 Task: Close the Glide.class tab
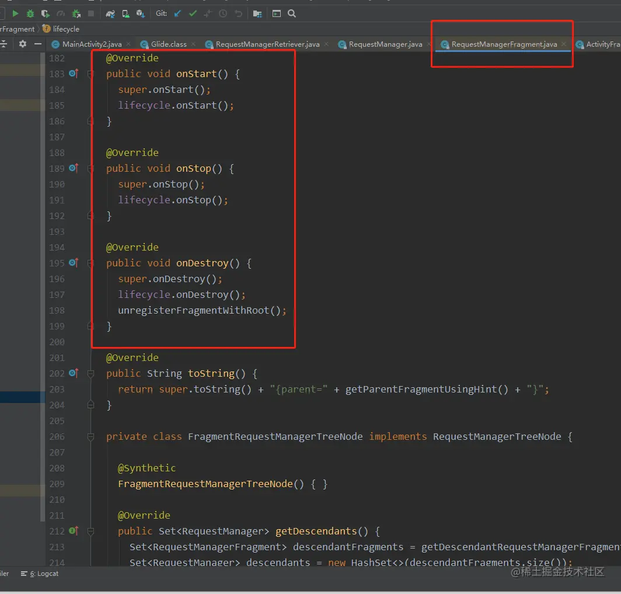point(193,44)
